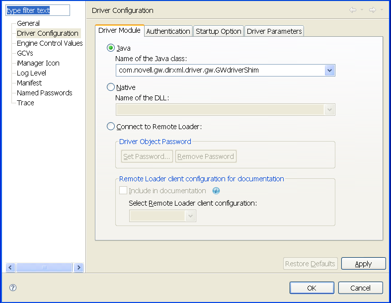Click the Apply button
The width and height of the screenshot is (391, 303).
[x=363, y=264]
